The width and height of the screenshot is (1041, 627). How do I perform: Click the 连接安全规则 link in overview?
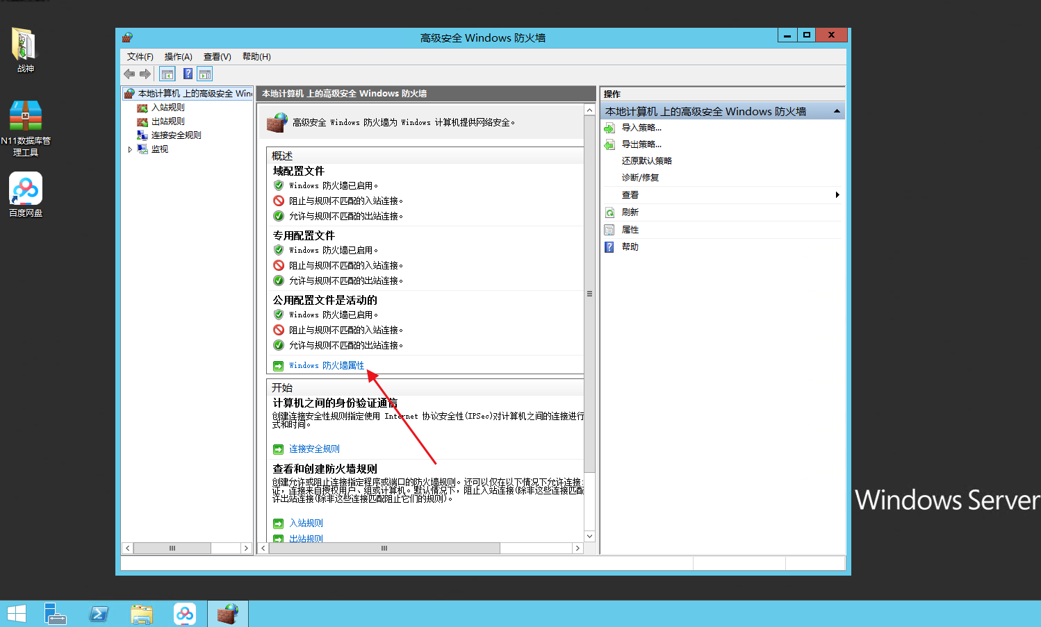click(x=314, y=449)
